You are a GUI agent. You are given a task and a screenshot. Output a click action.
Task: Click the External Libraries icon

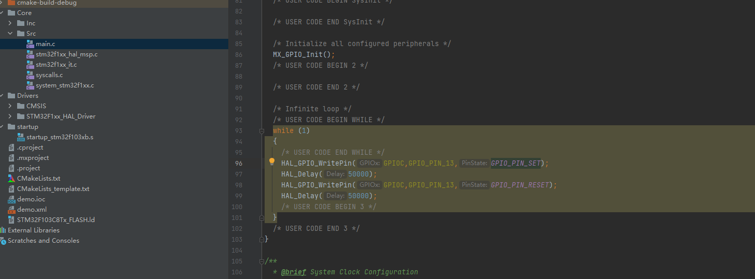coord(3,230)
